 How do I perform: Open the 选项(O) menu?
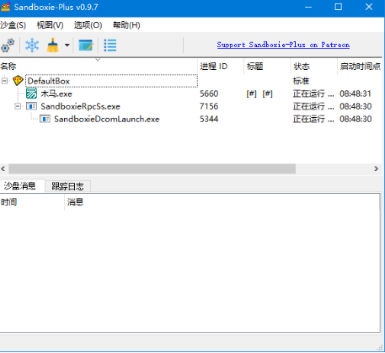pyautogui.click(x=88, y=25)
